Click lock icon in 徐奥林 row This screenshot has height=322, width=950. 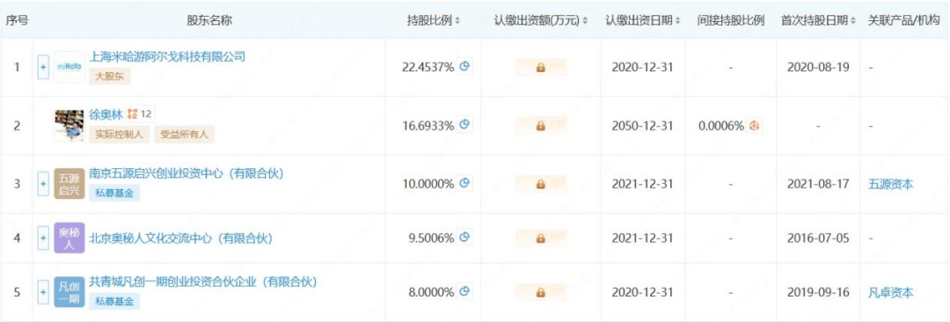(540, 126)
